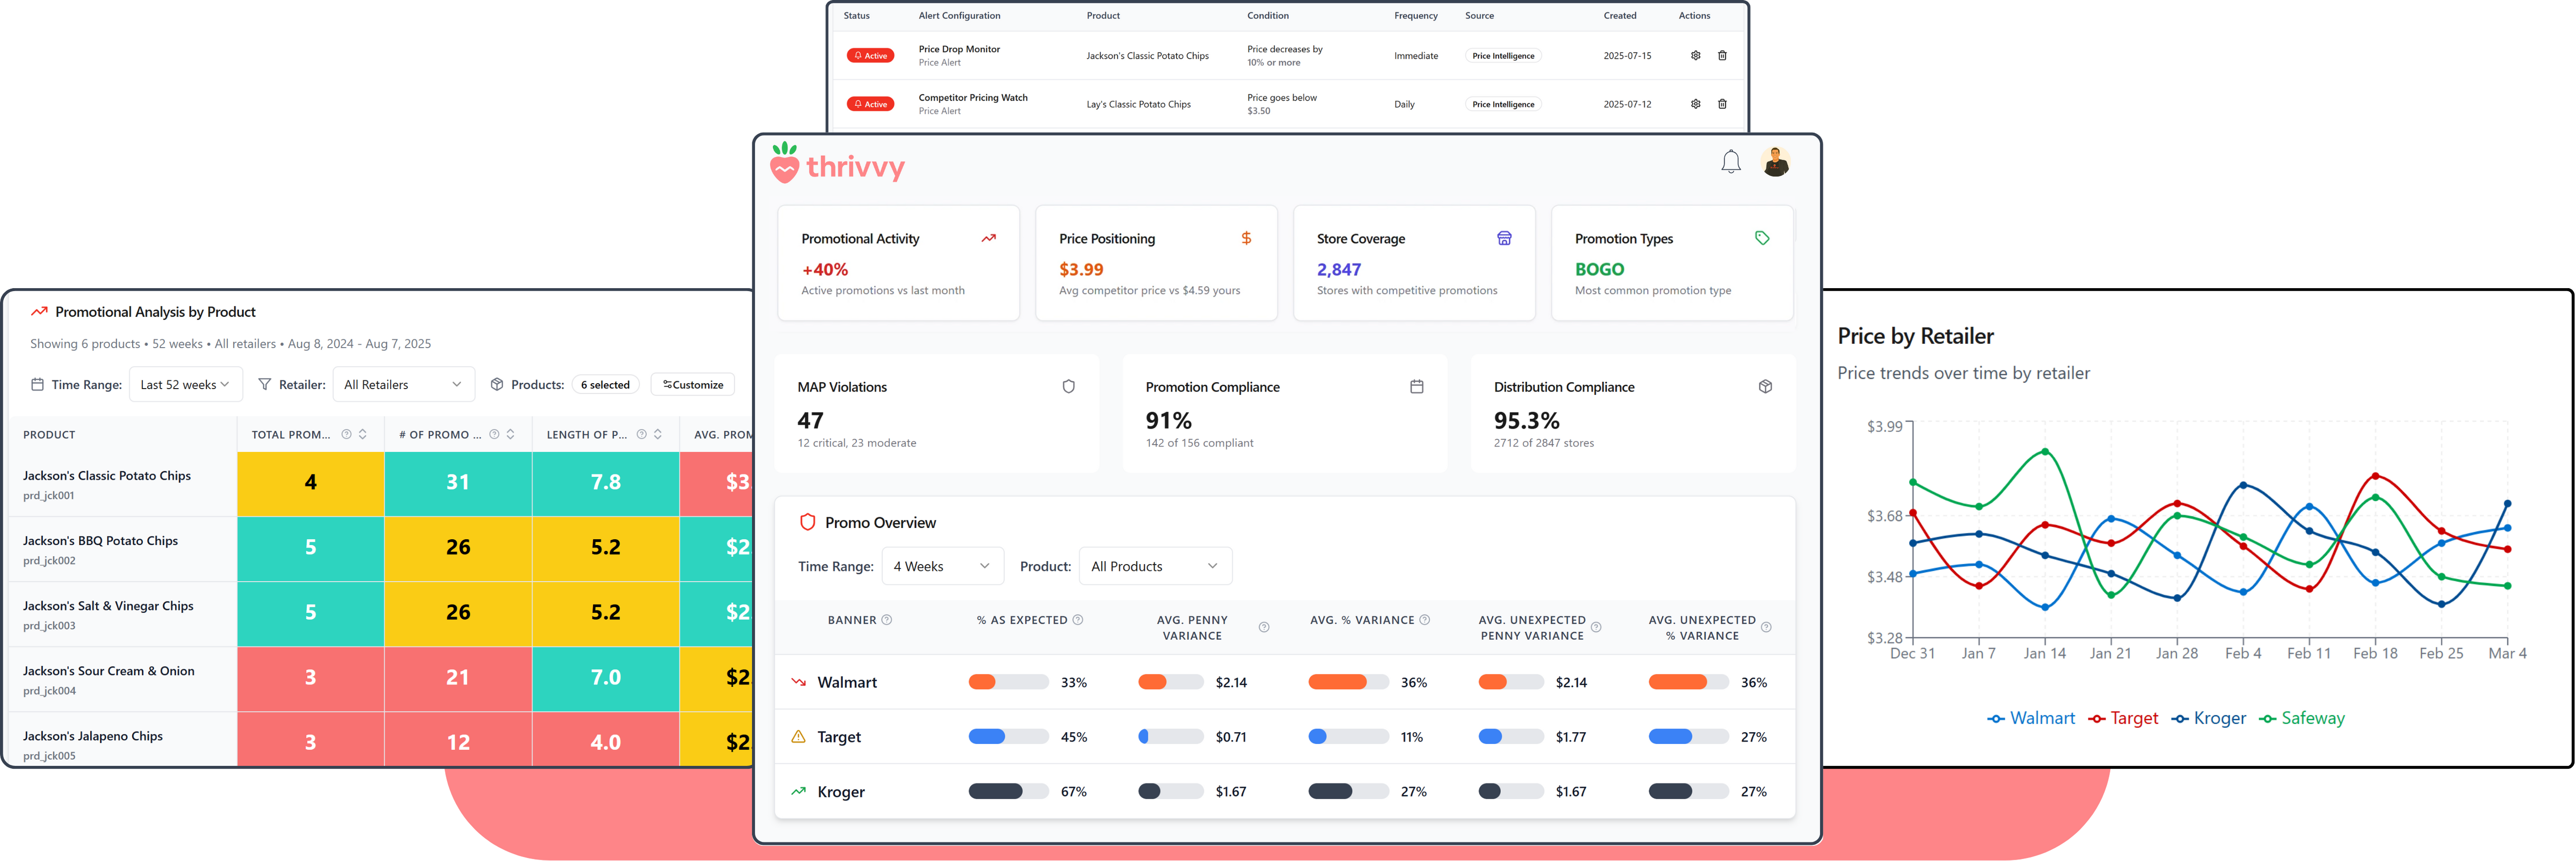Delete the Competitor Pricing Watch alert

pyautogui.click(x=1723, y=103)
